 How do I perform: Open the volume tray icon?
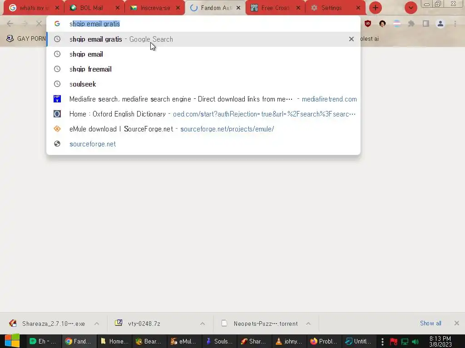415,342
